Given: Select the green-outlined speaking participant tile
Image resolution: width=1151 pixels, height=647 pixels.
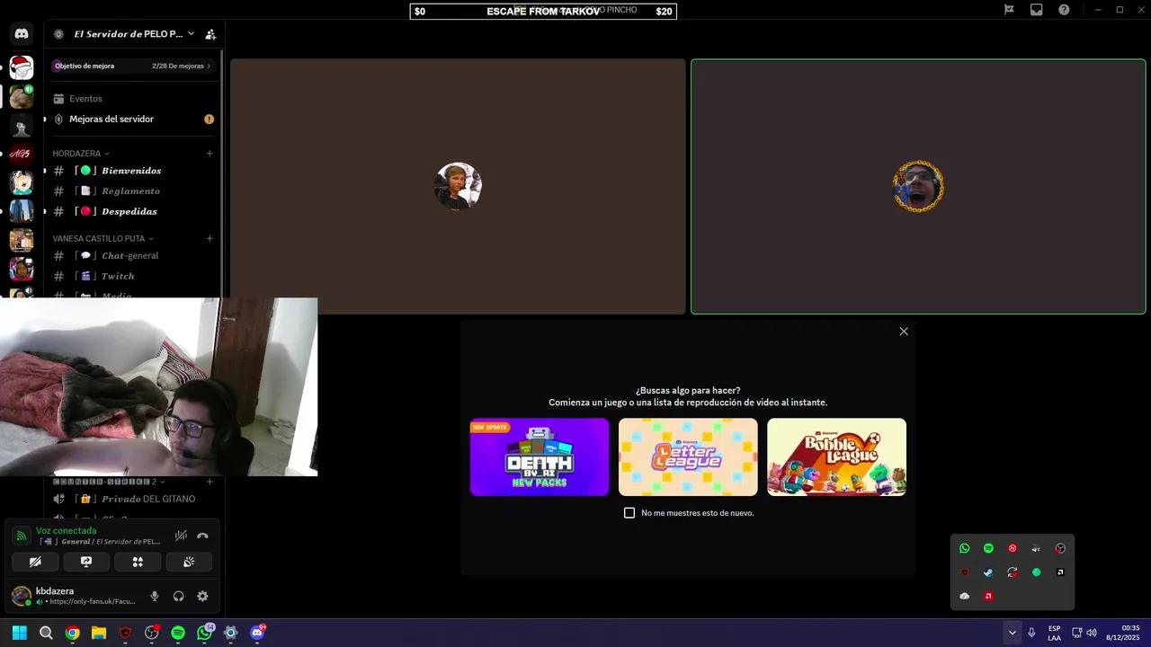Looking at the screenshot, I should click(x=918, y=187).
